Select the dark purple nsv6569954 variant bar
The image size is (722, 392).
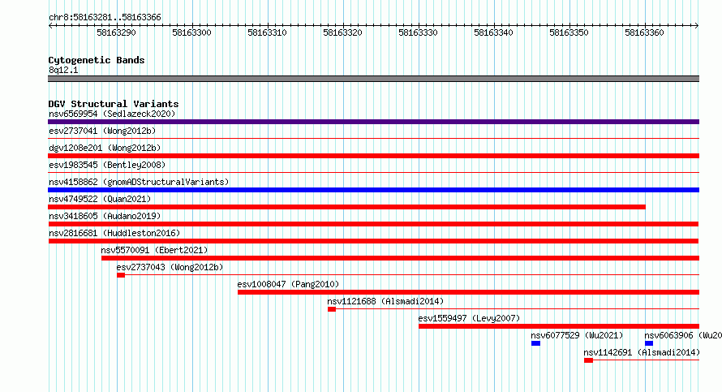(373, 122)
